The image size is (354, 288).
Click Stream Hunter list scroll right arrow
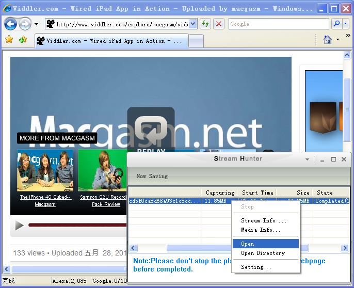pyautogui.click(x=345, y=248)
